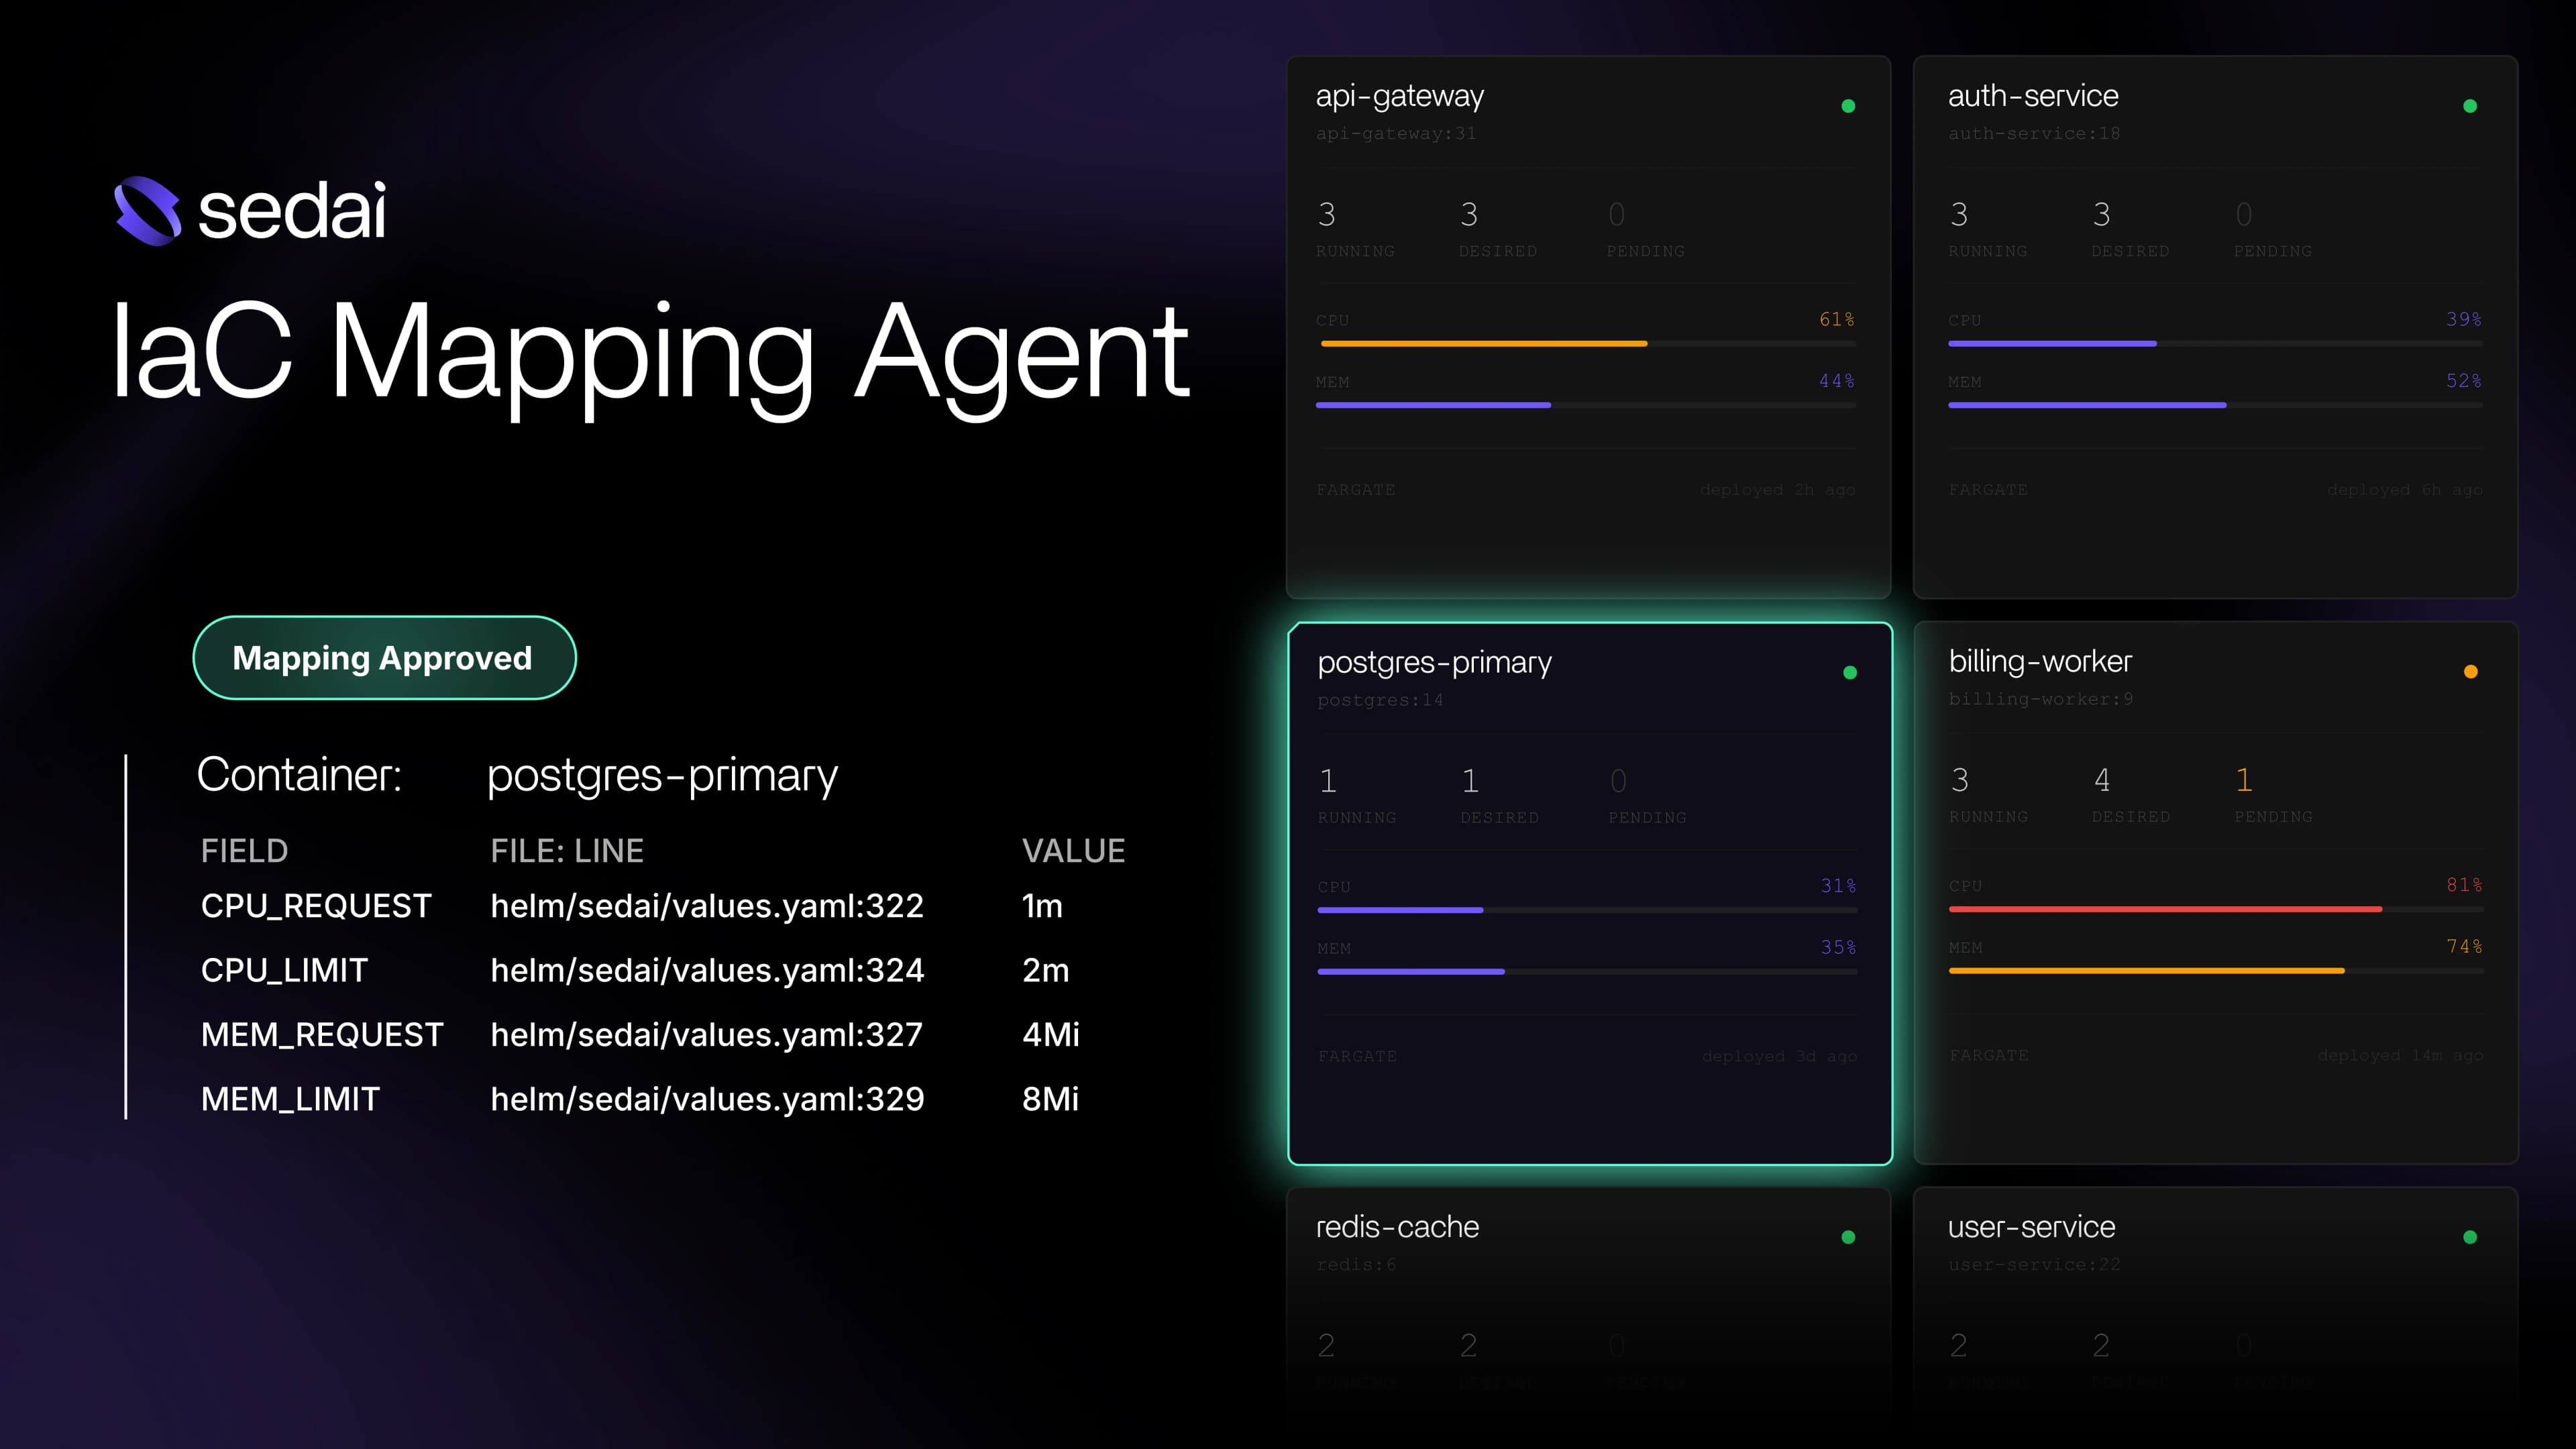Open the user-service card title
This screenshot has width=2576, height=1449.
(2031, 1227)
